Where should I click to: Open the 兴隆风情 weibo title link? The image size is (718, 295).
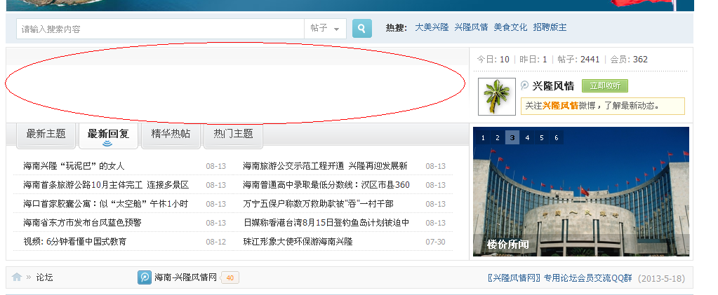[553, 85]
